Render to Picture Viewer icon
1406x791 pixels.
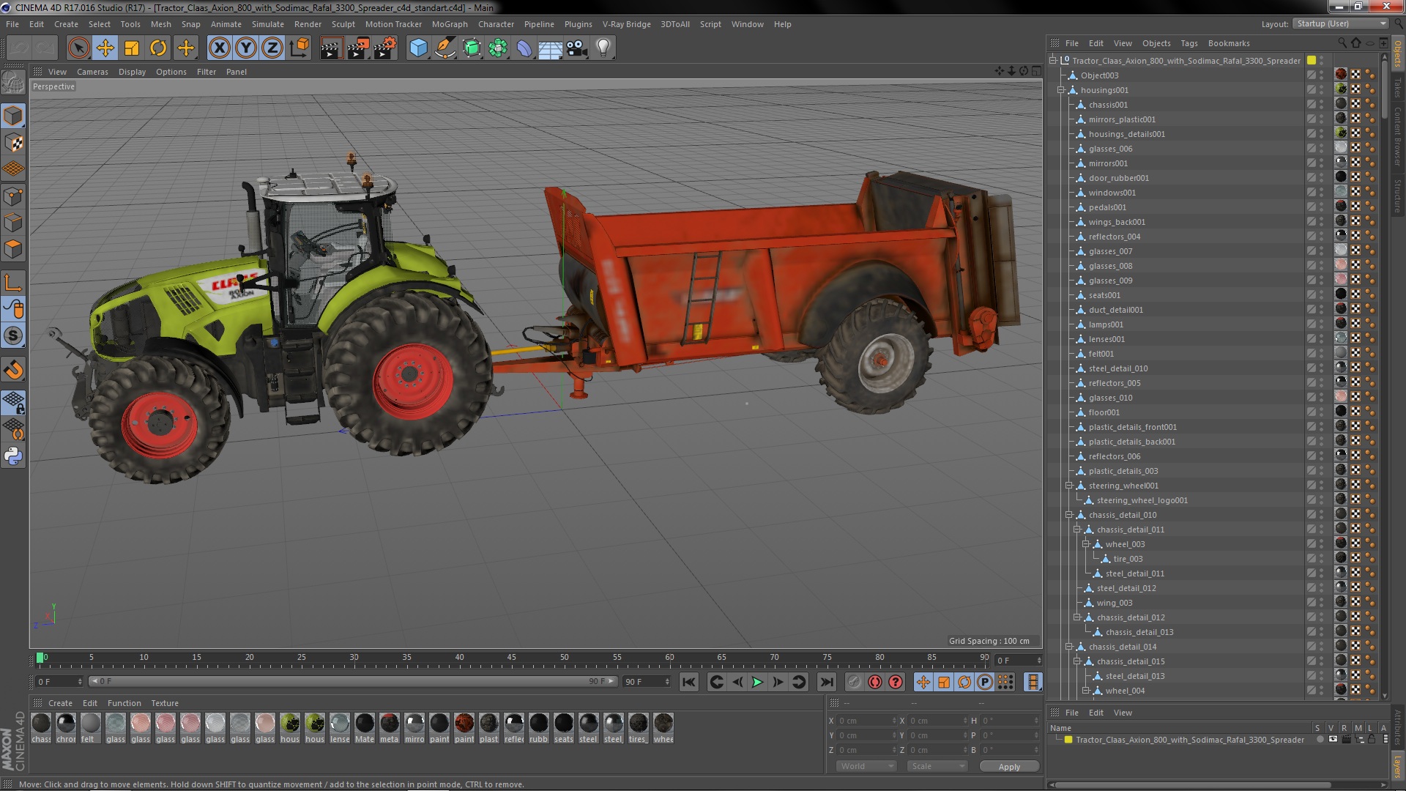click(358, 48)
